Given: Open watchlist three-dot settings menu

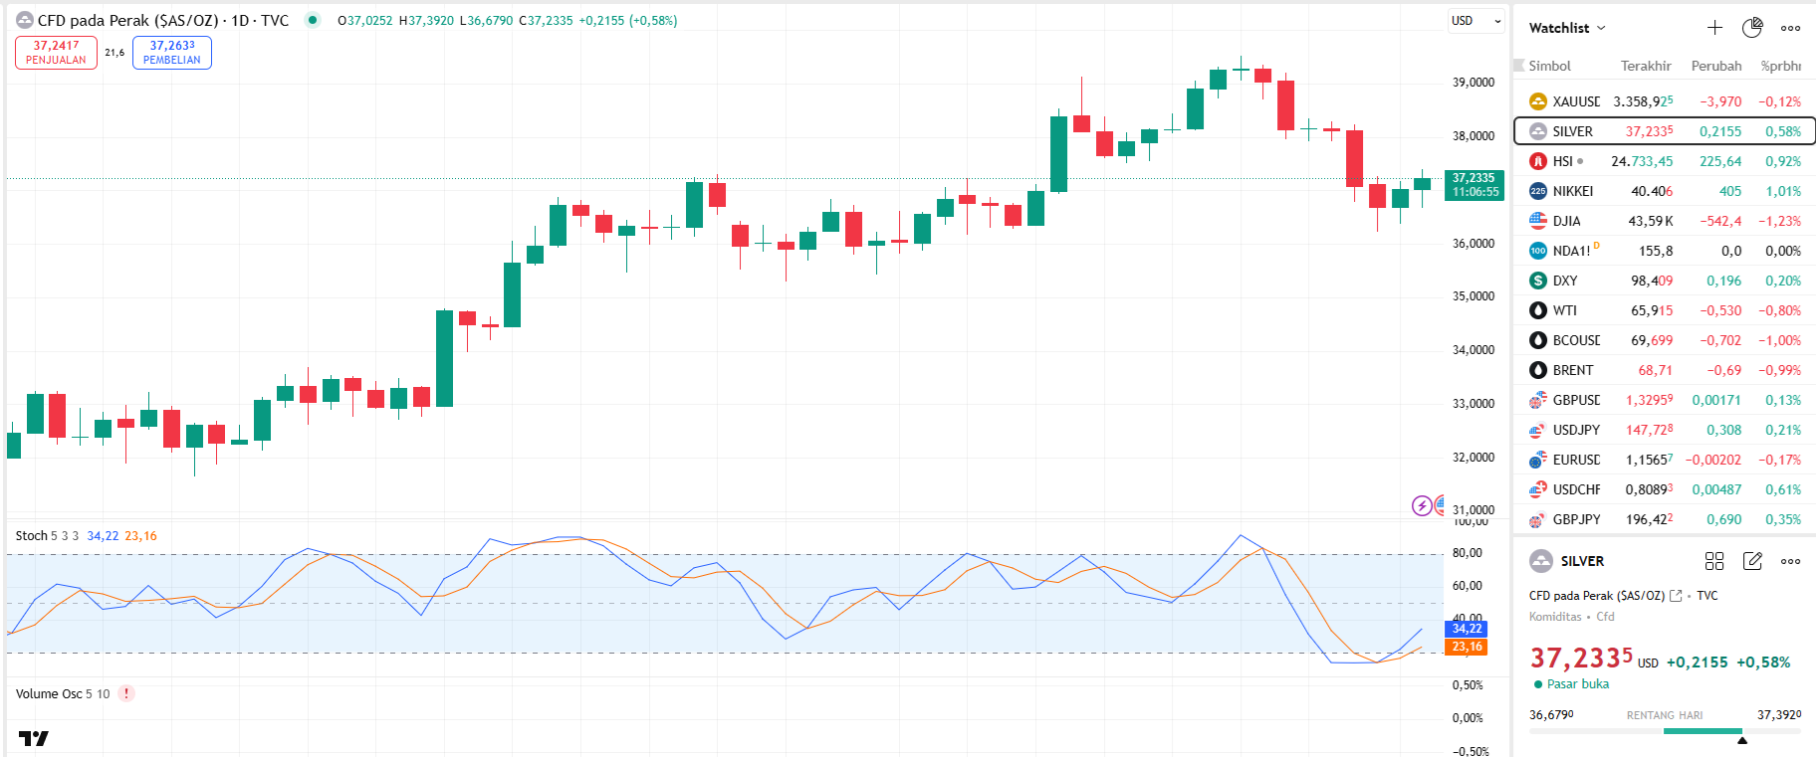Looking at the screenshot, I should click(x=1790, y=28).
